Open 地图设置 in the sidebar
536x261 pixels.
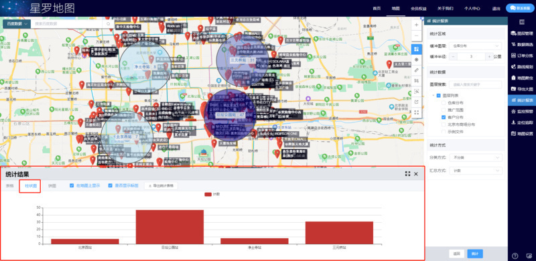tap(522, 134)
